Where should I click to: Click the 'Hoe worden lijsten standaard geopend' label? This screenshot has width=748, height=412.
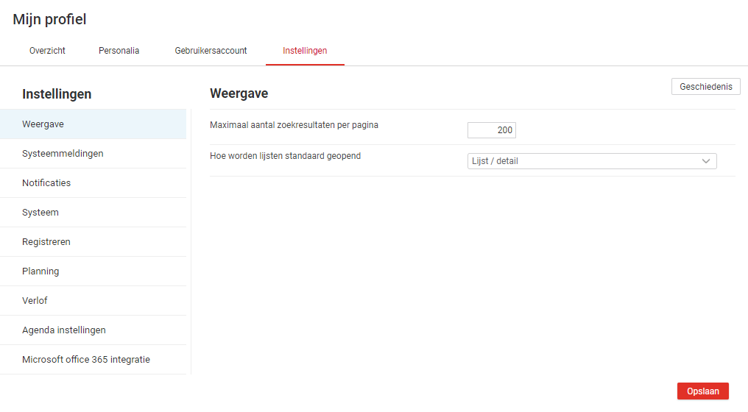tap(285, 156)
